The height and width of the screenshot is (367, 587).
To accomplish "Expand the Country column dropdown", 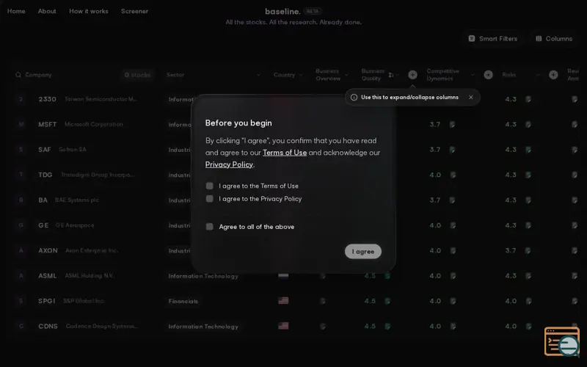I will click(301, 75).
